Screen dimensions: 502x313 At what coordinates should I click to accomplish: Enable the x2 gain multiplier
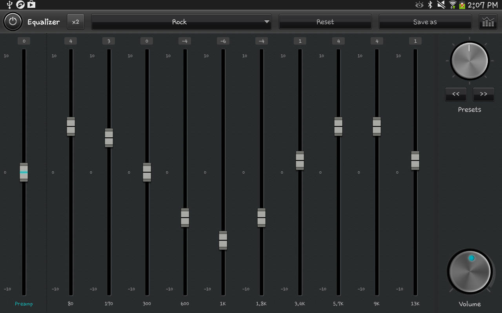point(75,22)
